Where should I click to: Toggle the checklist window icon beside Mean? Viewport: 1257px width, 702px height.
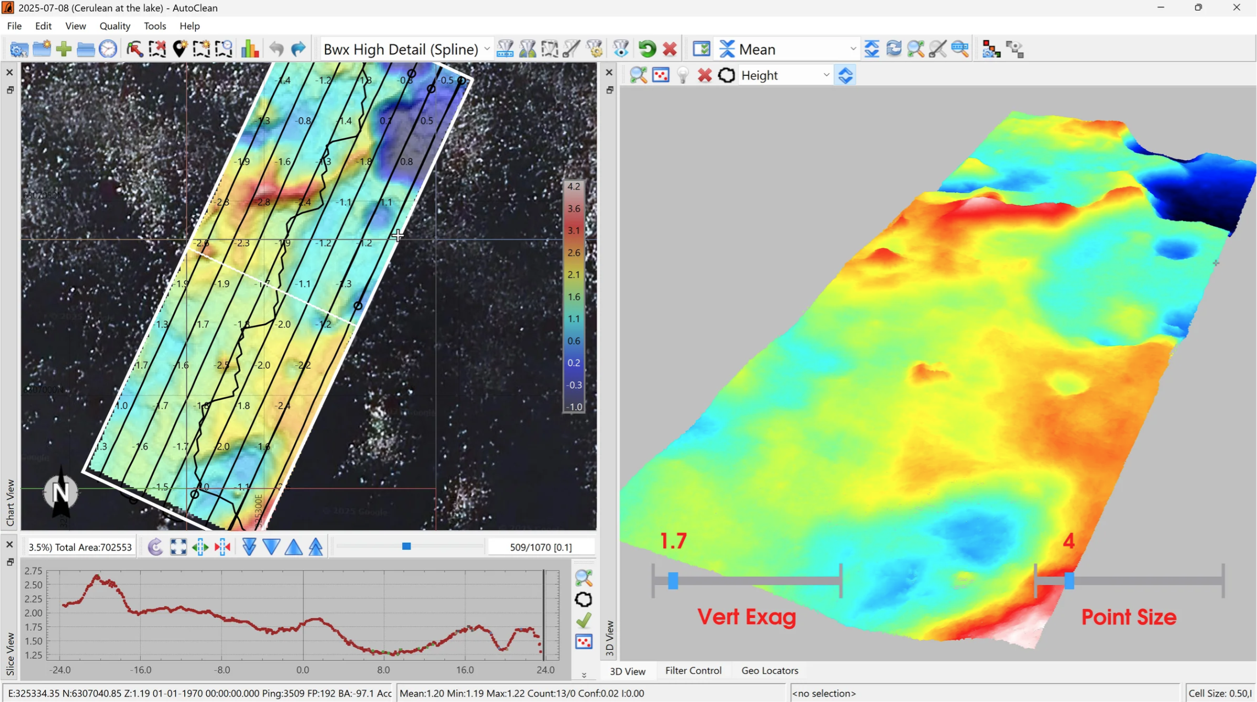pos(701,49)
